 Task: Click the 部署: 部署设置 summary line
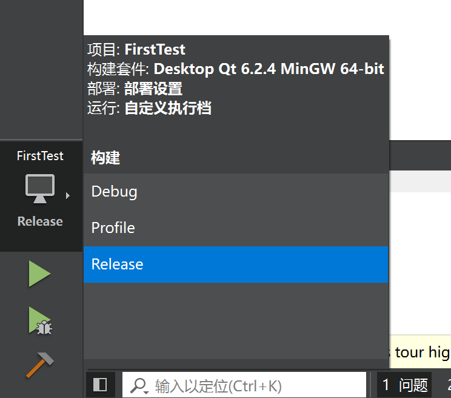coord(135,89)
